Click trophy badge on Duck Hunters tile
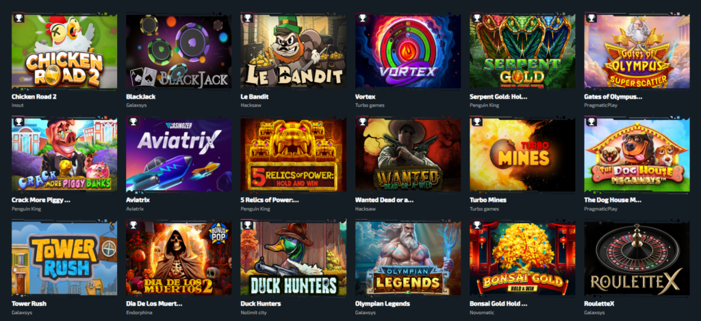 click(x=248, y=225)
